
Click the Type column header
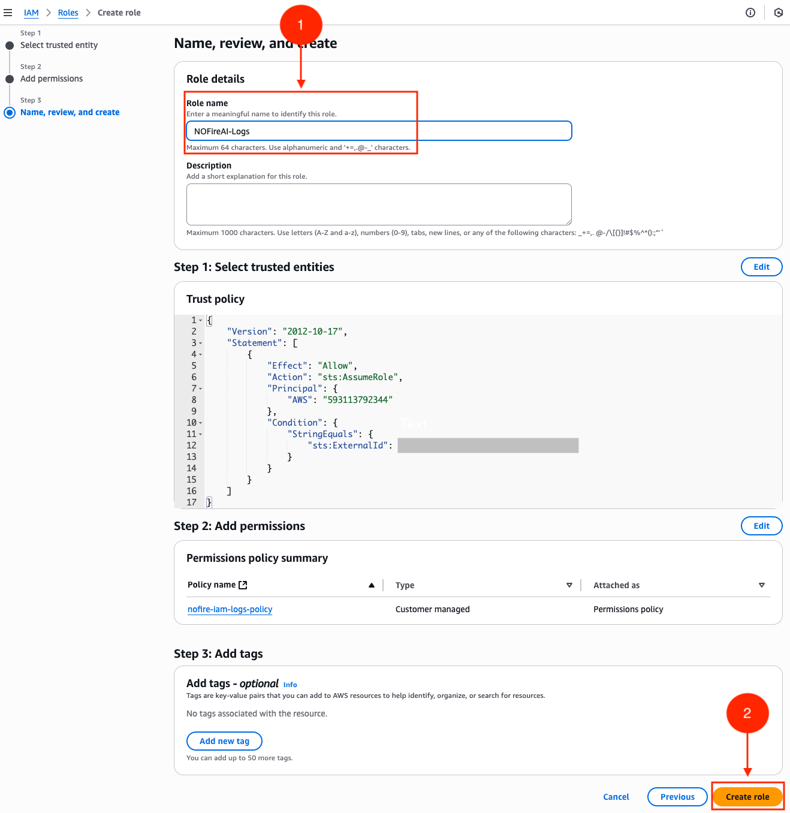tap(405, 585)
